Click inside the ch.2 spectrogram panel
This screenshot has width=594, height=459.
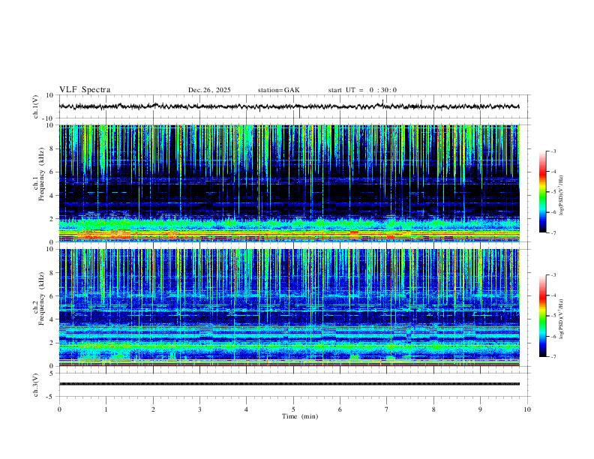289,307
